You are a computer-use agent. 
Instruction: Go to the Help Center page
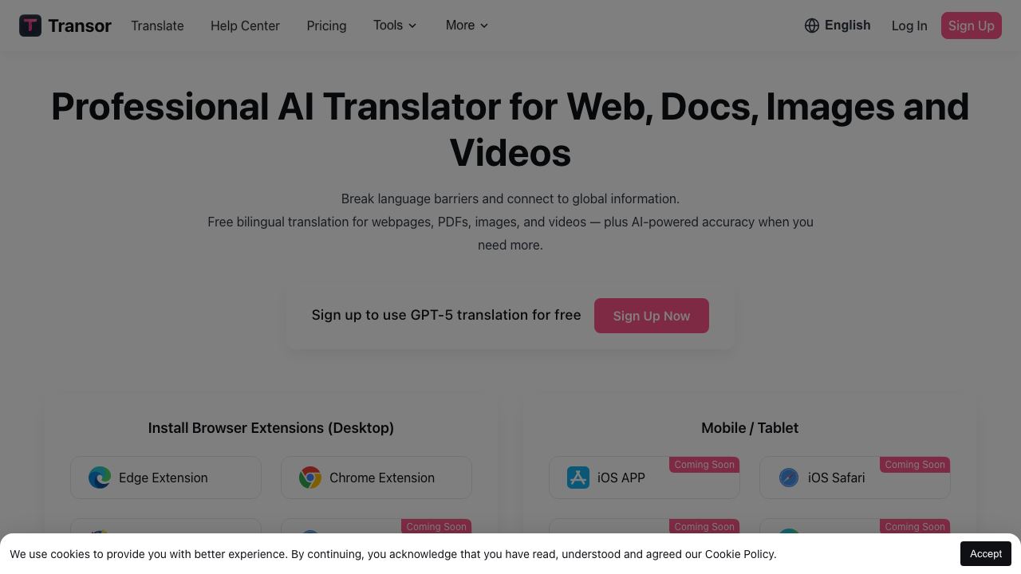(x=245, y=26)
